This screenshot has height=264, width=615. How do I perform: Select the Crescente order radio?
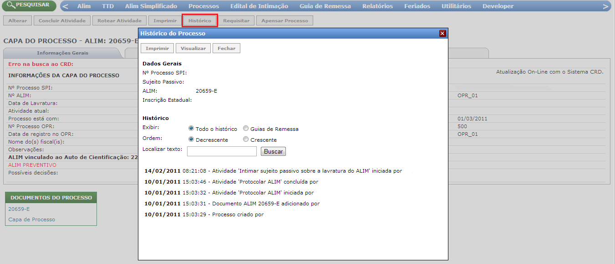pos(246,139)
